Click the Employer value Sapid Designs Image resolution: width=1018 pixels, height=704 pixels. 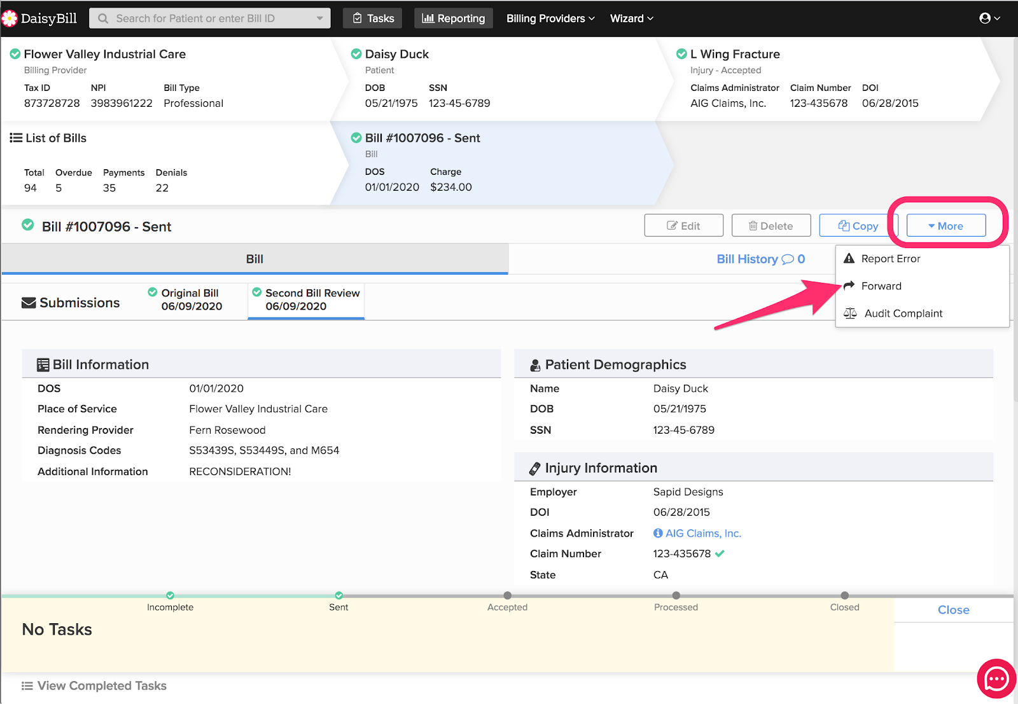click(x=688, y=492)
